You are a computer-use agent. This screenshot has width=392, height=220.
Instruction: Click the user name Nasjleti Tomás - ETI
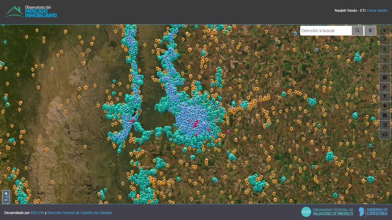(350, 10)
